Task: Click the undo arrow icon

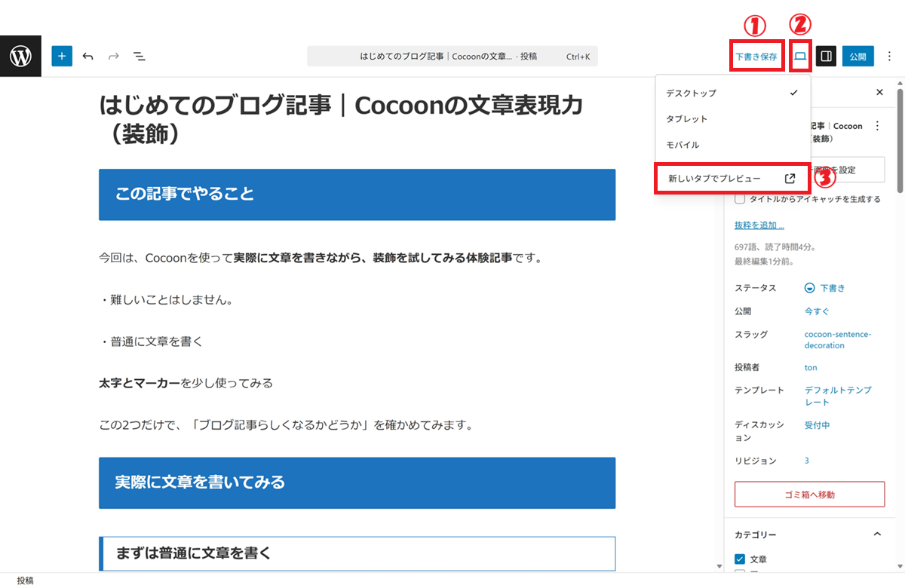Action: [x=88, y=56]
